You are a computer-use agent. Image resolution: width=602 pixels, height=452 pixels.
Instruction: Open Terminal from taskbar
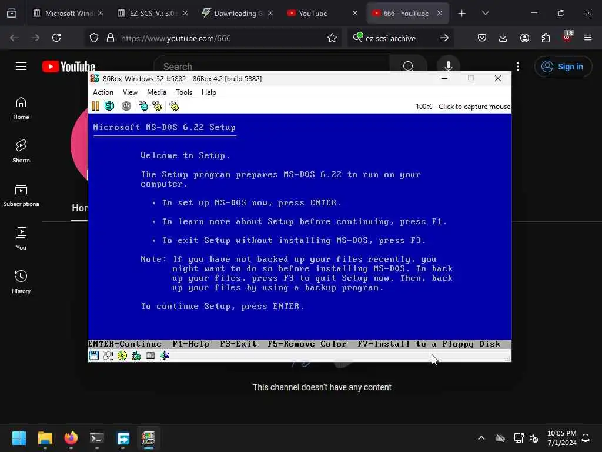[x=97, y=438]
